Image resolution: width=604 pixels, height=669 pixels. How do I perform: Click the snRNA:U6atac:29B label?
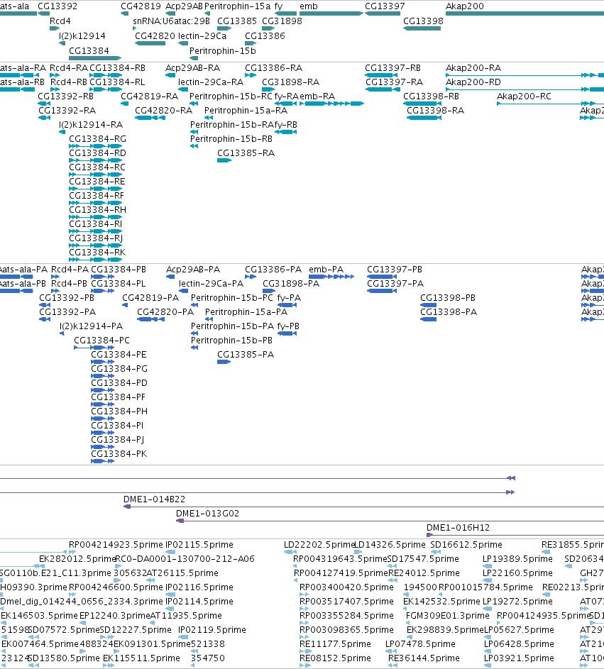tap(172, 21)
